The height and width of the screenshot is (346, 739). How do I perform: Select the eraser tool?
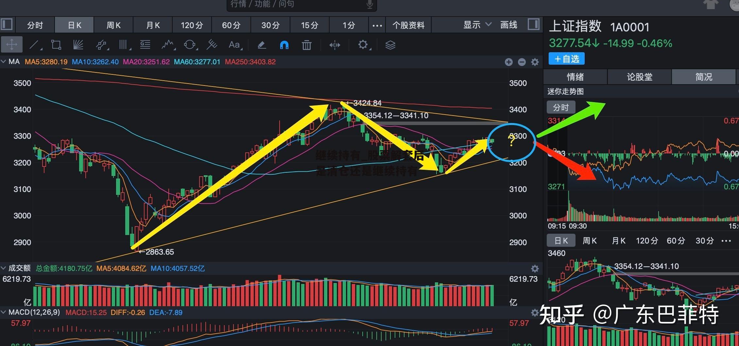pos(262,45)
